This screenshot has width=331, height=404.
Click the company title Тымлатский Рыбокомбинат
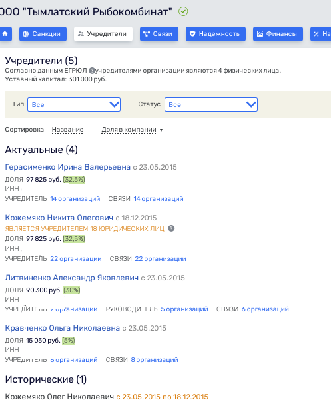86,11
